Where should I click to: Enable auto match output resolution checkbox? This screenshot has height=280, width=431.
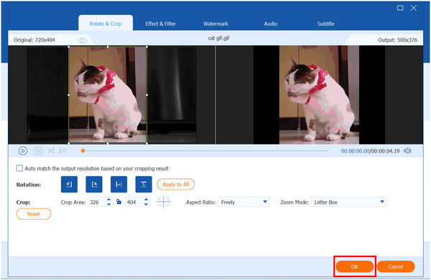coord(19,168)
